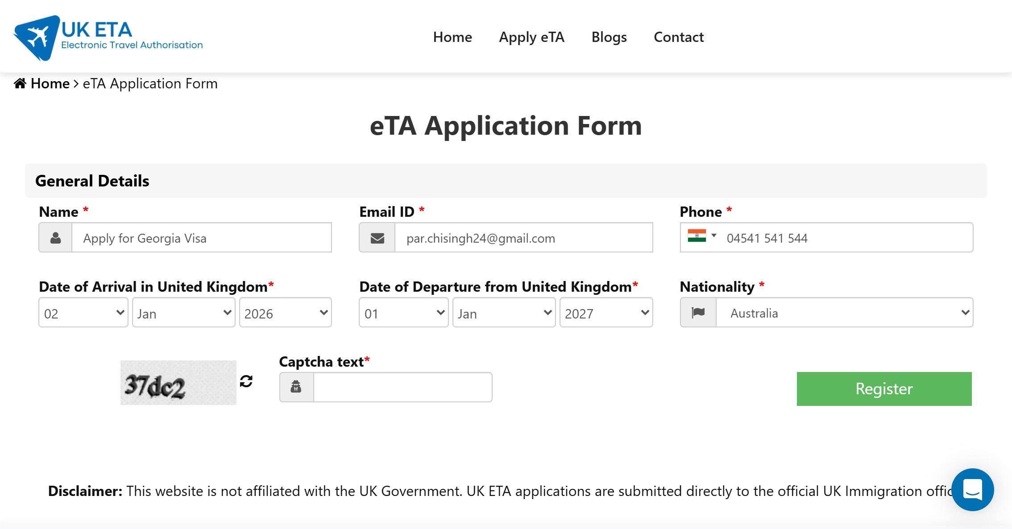Open the chat support bubble
The image size is (1012, 529).
tap(972, 489)
